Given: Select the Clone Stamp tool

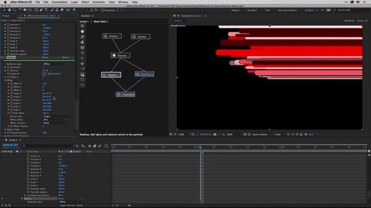Looking at the screenshot, I should pos(57,10).
